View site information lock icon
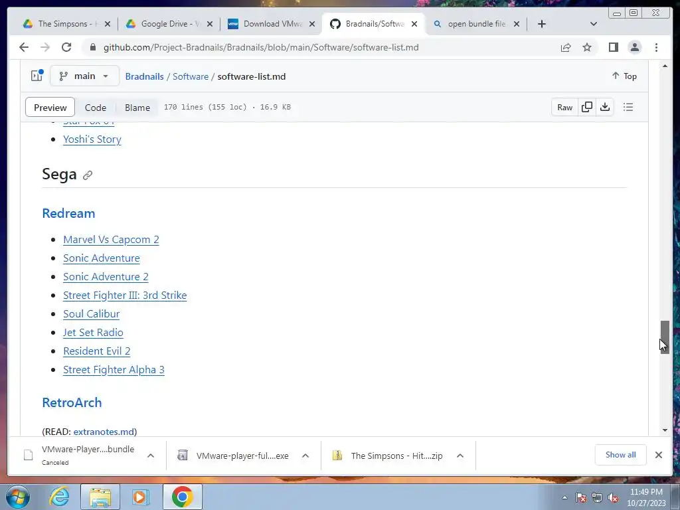This screenshot has height=510, width=680. (x=92, y=47)
